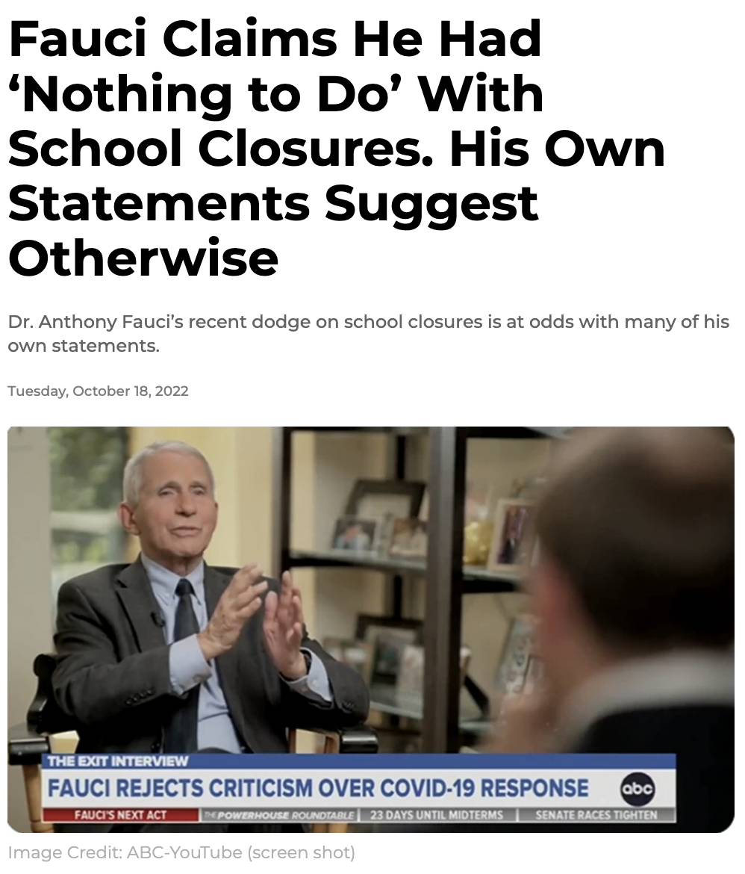Click 'SENATE RACES TIGHTEN' ticker segment
The image size is (745, 874).
[x=596, y=816]
